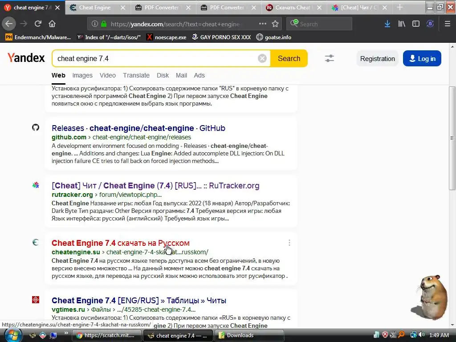This screenshot has height=342, width=456.
Task: Click the Firefox Search toolbar field
Action: (x=319, y=24)
